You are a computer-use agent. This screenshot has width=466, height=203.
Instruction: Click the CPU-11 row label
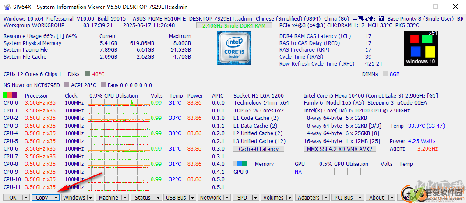tap(12, 187)
